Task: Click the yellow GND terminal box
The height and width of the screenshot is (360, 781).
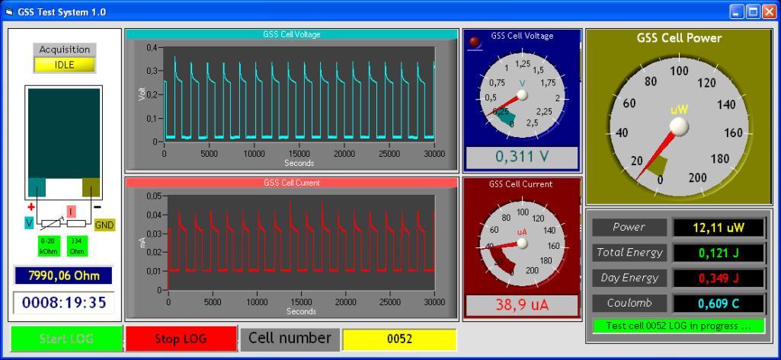Action: coord(104,225)
